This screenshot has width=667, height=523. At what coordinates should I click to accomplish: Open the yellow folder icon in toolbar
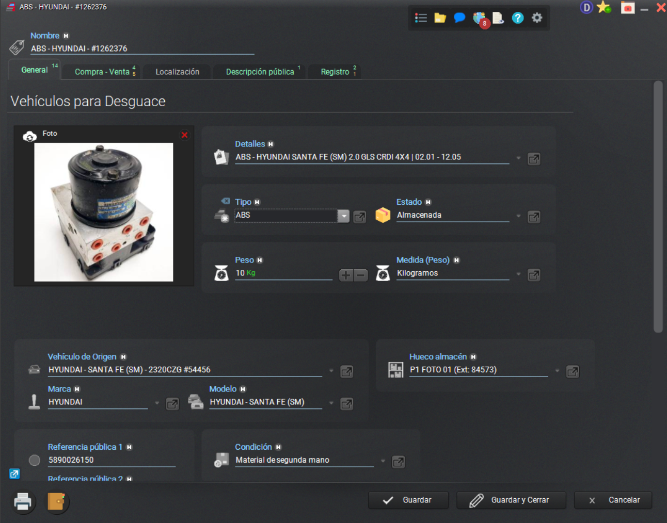click(440, 18)
